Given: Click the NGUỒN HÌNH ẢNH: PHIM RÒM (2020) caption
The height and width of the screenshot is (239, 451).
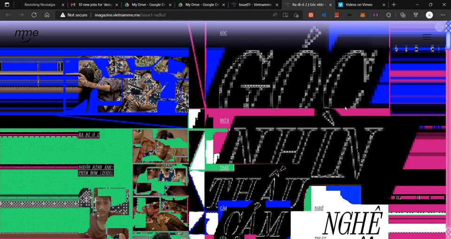Looking at the screenshot, I should [x=96, y=171].
